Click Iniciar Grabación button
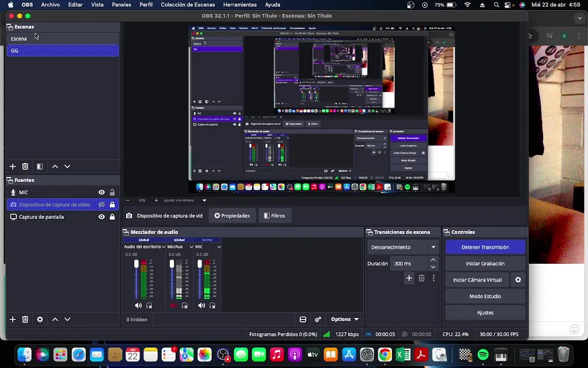Viewport: 588px width, 368px height. tap(485, 264)
